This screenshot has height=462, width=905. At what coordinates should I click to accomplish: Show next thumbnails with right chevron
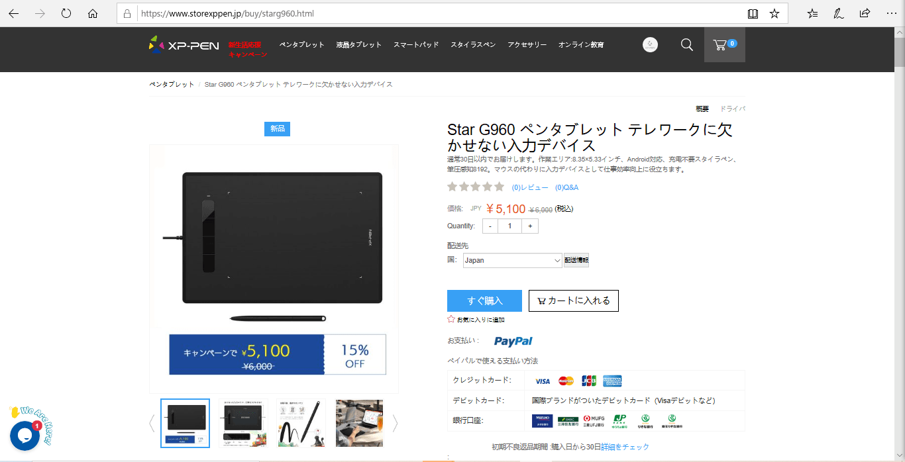coord(396,423)
